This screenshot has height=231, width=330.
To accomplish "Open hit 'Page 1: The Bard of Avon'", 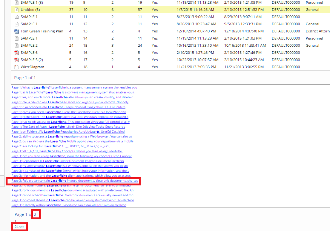I will tap(68, 127).
